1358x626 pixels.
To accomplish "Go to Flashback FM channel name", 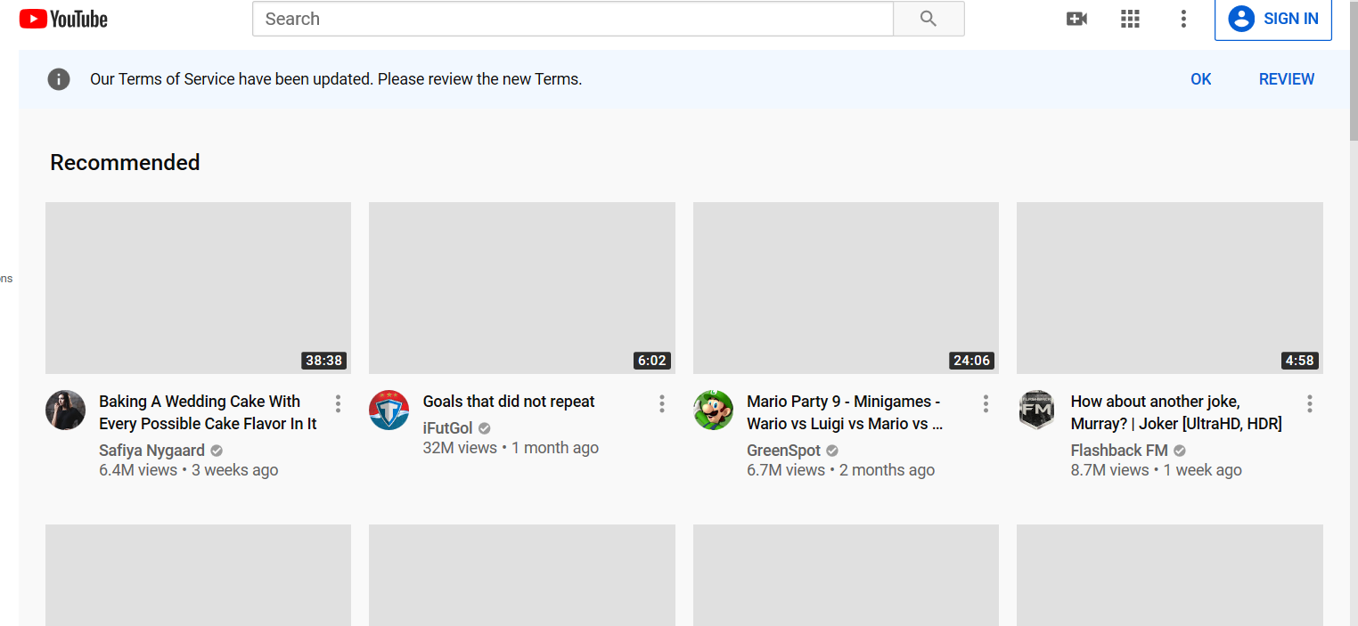I will pos(1119,451).
